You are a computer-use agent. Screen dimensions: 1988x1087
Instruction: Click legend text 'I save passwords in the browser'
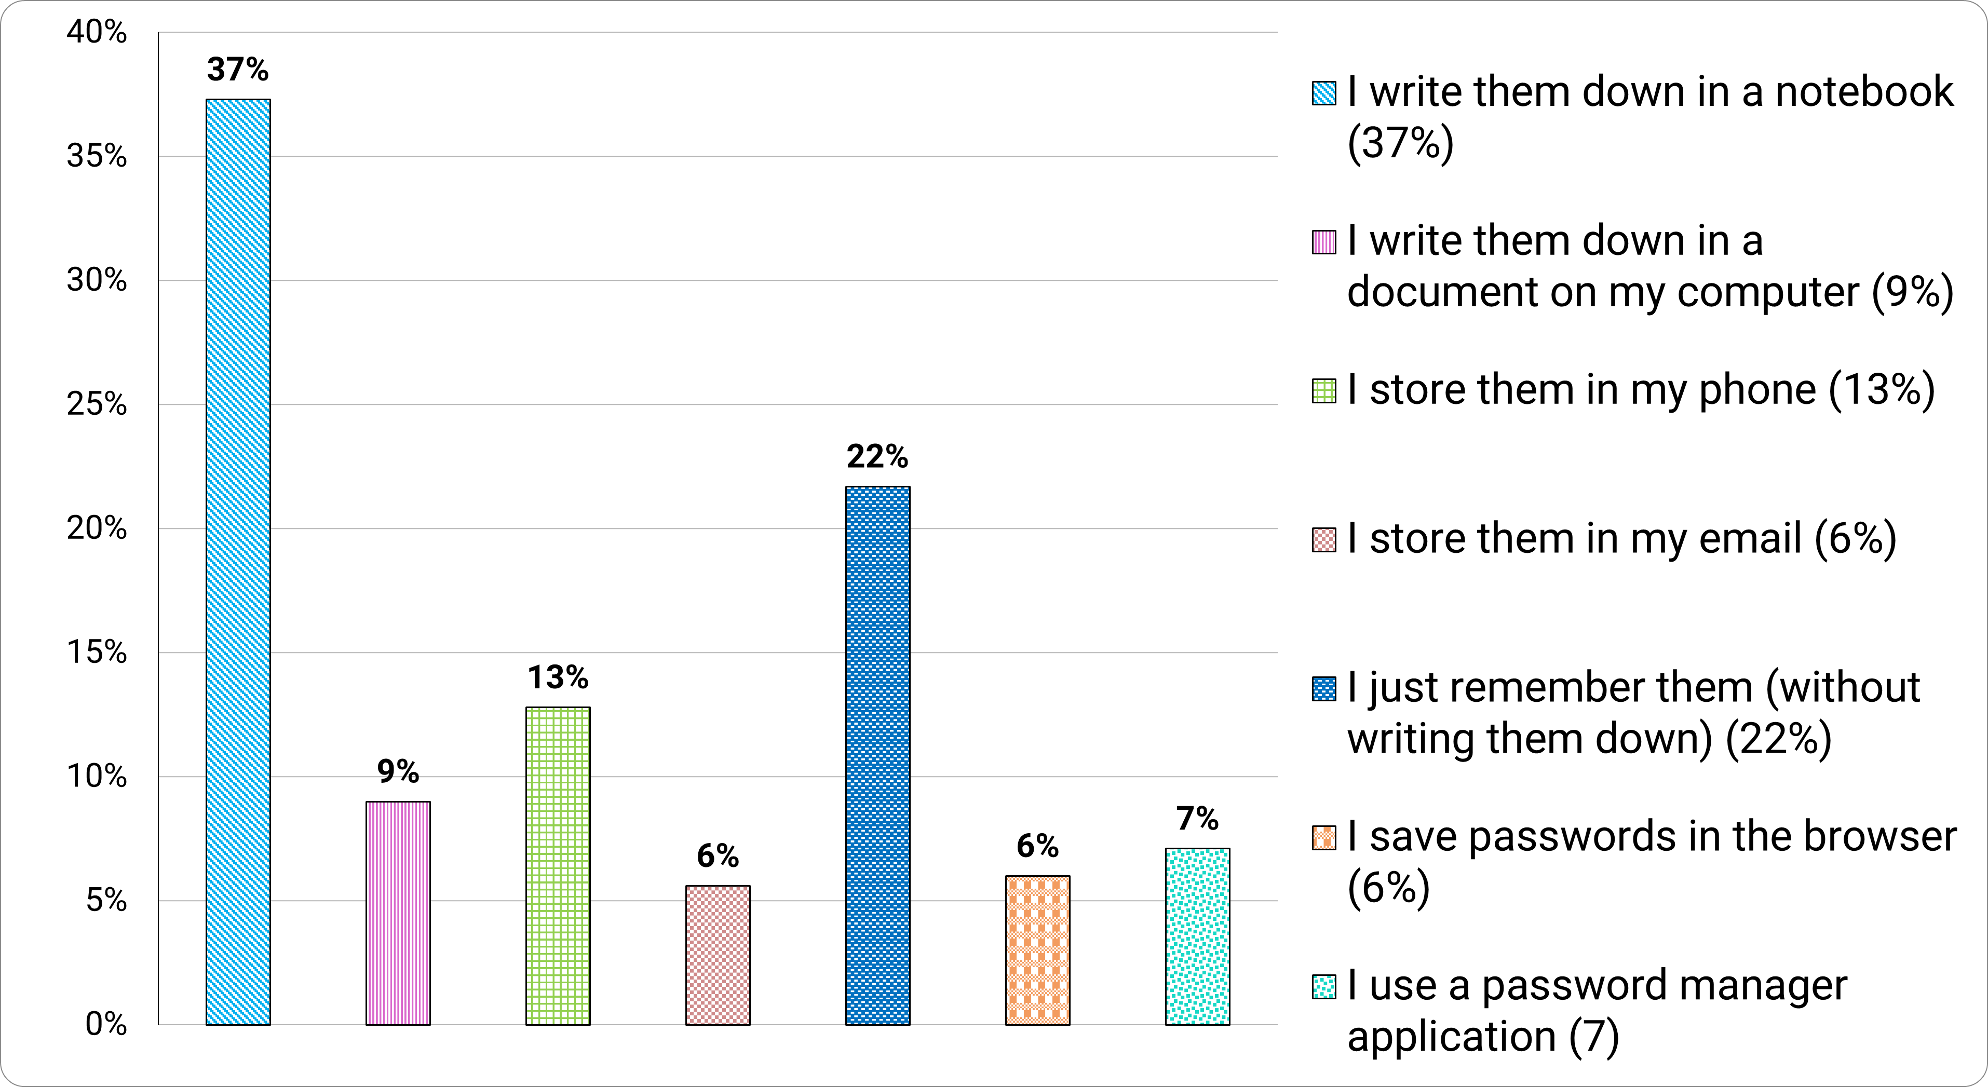1652,836
